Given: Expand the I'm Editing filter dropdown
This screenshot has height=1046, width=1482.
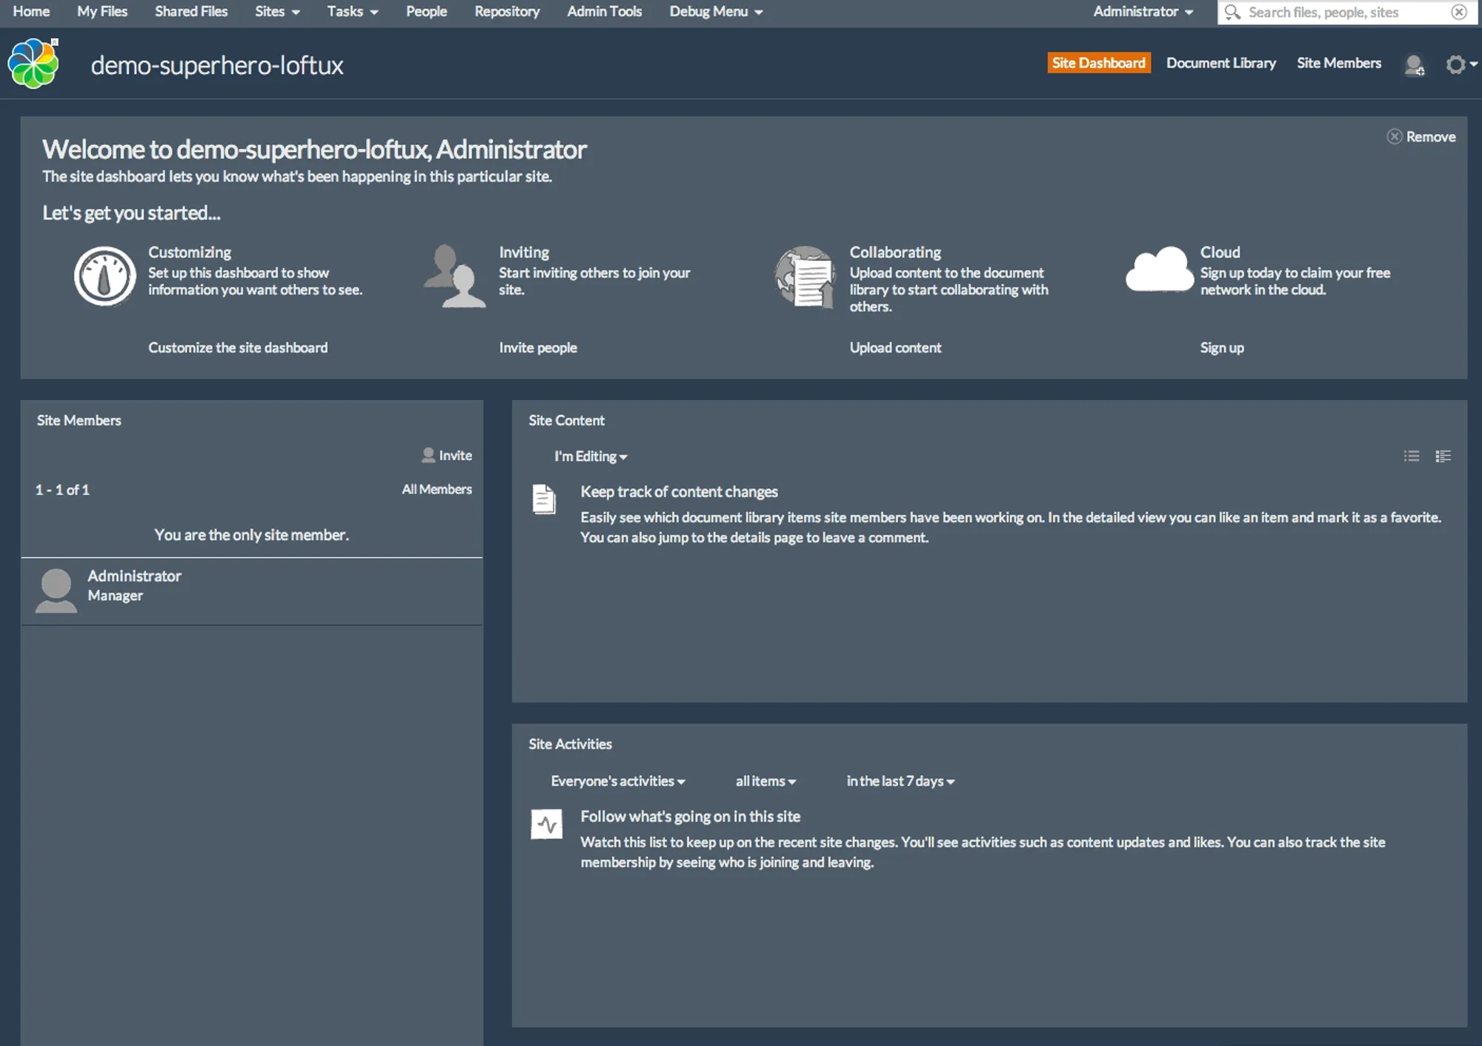Looking at the screenshot, I should coord(591,456).
